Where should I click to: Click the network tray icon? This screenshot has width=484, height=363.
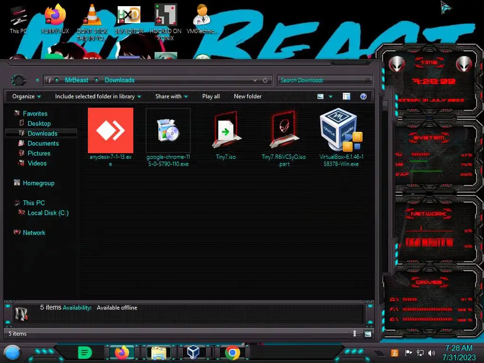tap(420, 353)
